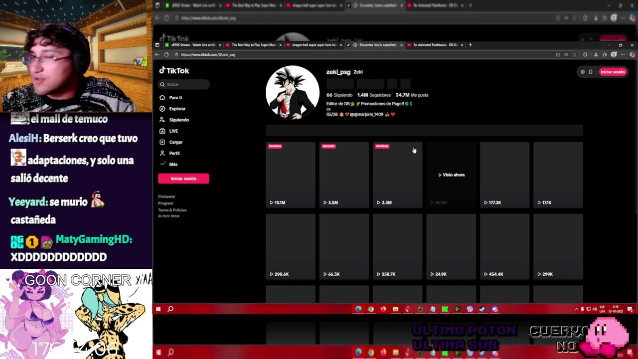Switch to Best Way to Play Super Mario tab
The width and height of the screenshot is (638, 359).
pos(253,45)
